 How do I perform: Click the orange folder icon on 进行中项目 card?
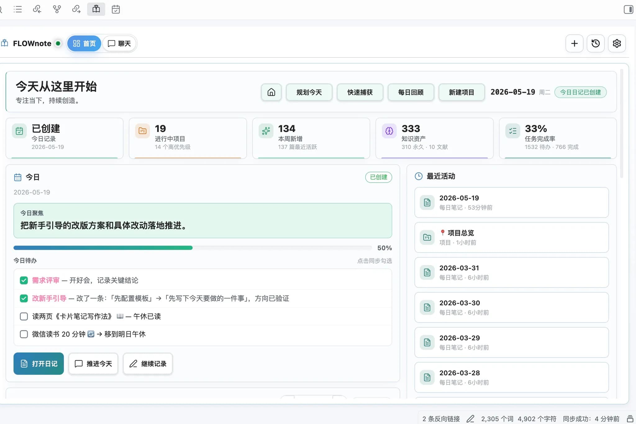coord(143,131)
